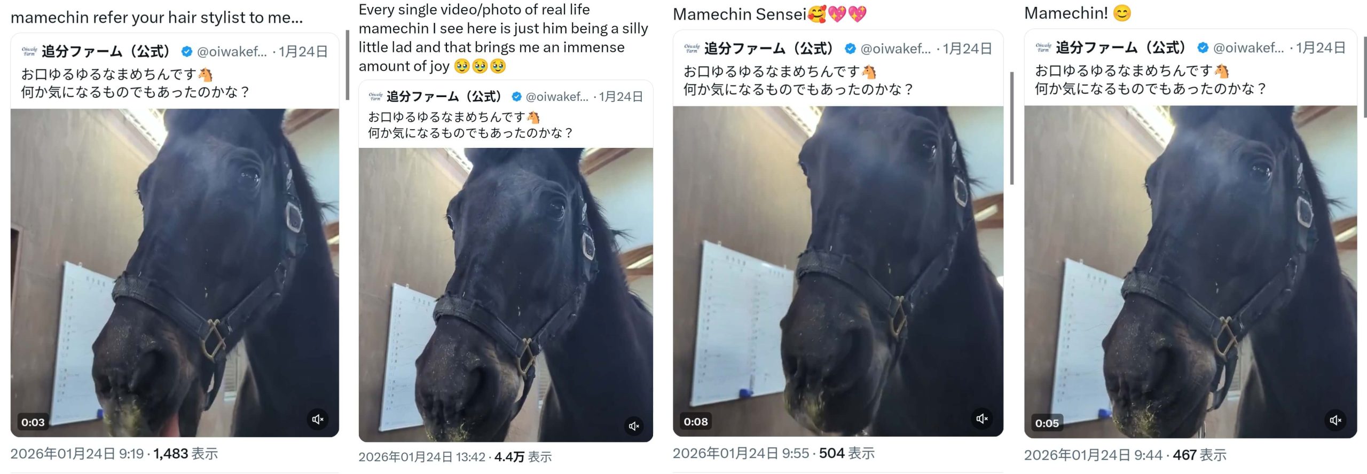The image size is (1367, 474).
Task: View the 1,483 表示 count
Action: (185, 454)
